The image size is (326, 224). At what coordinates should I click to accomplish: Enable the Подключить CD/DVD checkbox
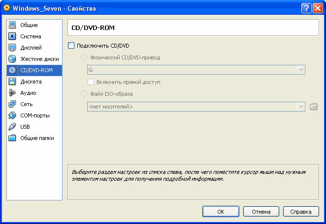click(x=71, y=46)
